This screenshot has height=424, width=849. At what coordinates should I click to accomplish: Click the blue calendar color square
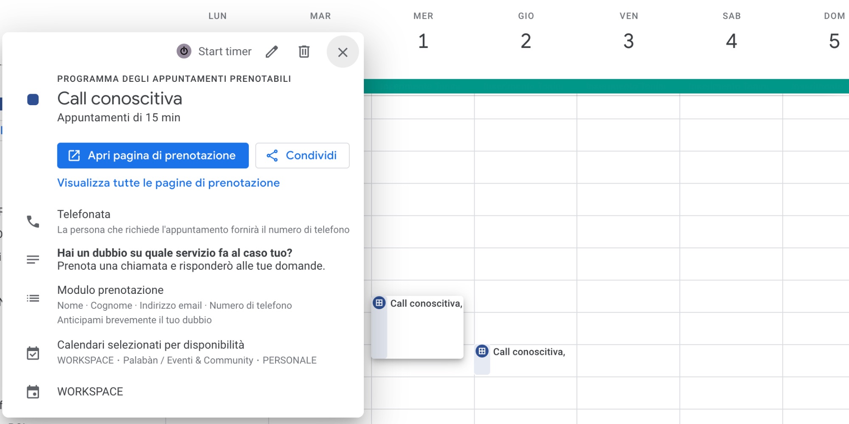[x=33, y=100]
